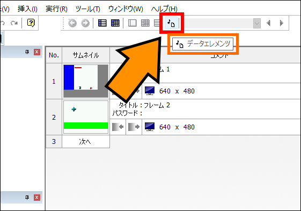301x211 pixels.
Task: Click the grayed back navigation arrow
Action: [x=72, y=23]
